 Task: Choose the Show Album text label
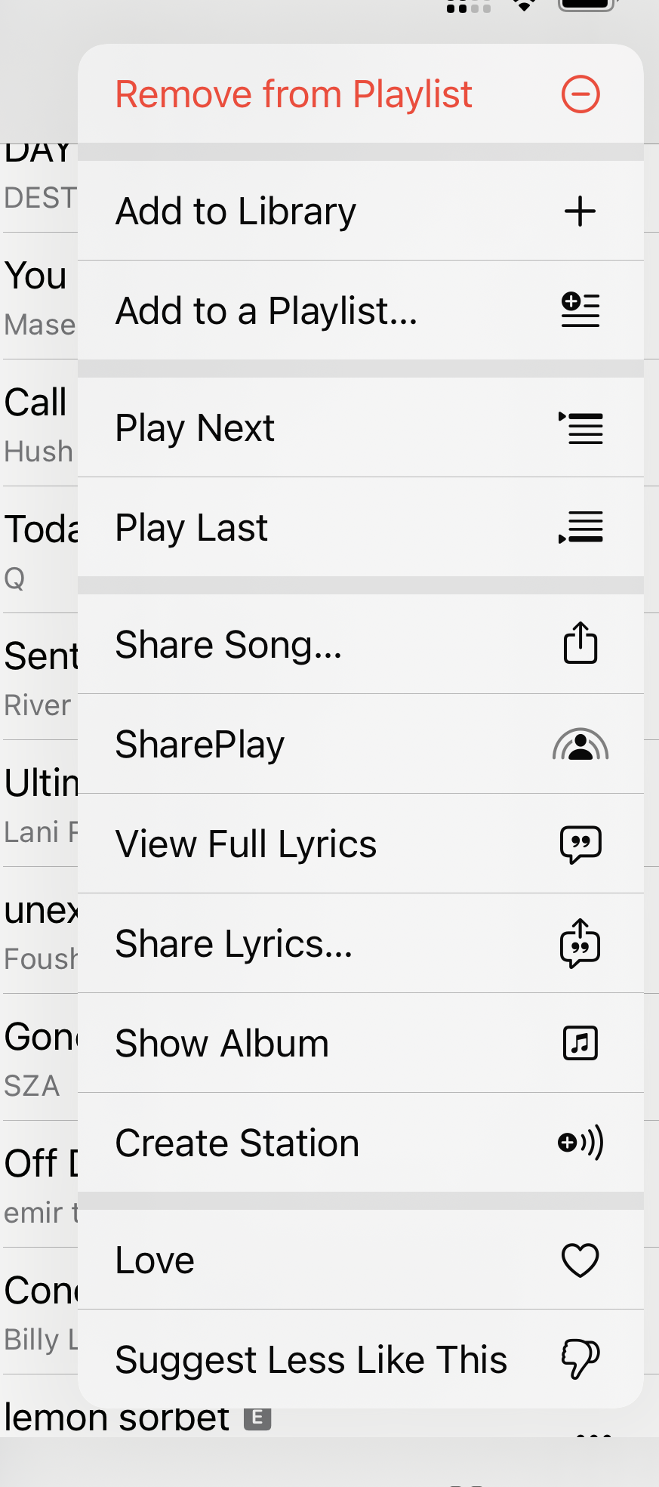[x=222, y=1044]
